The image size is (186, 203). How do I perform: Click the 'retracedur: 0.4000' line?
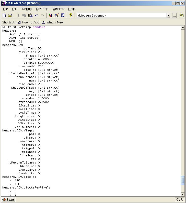click(33, 102)
